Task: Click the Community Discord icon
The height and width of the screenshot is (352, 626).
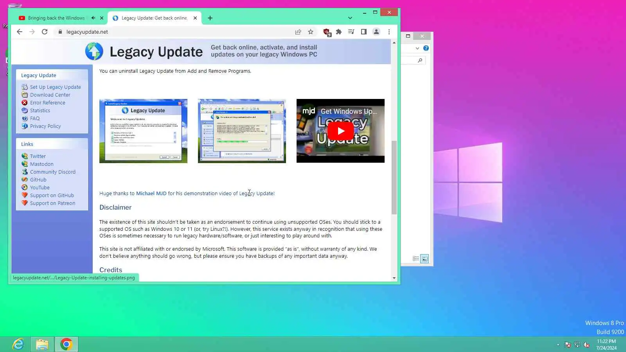Action: click(25, 172)
